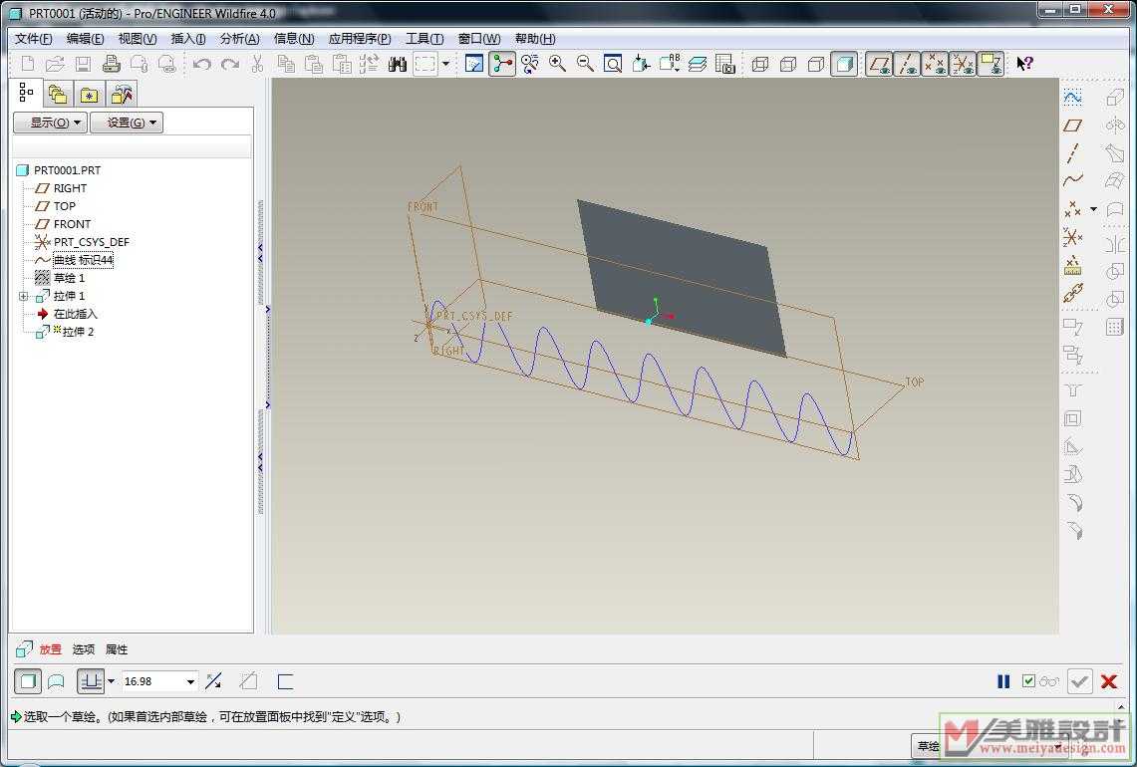Image resolution: width=1137 pixels, height=767 pixels.
Task: Switch to the Folder Browser tab
Action: [57, 95]
